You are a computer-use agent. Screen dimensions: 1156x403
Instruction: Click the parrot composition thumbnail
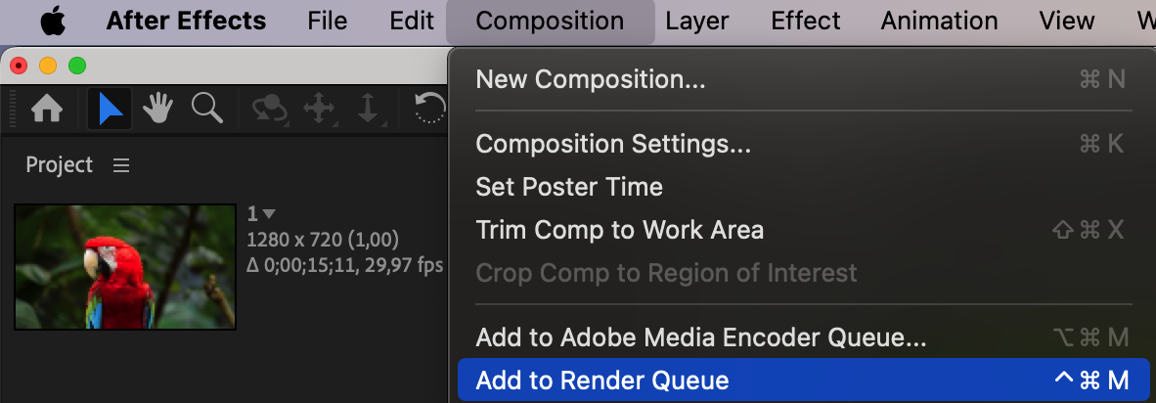(x=125, y=266)
